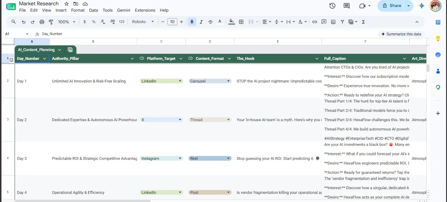Click the font size input field
This screenshot has height=202, width=447.
click(x=172, y=22)
